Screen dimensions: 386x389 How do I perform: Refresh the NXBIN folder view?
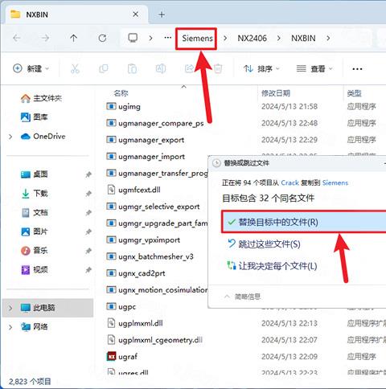click(102, 39)
